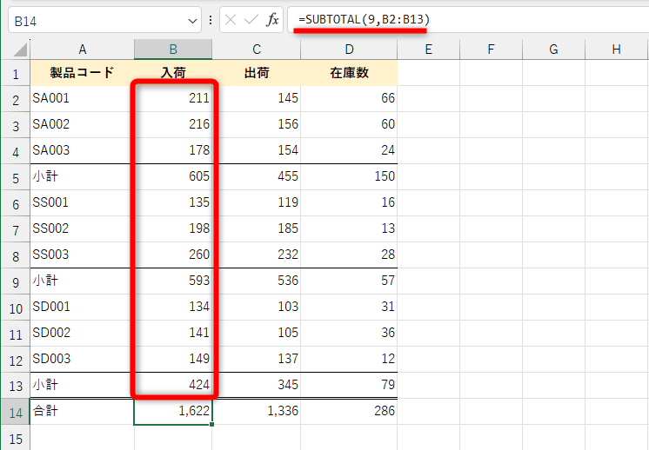Image resolution: width=649 pixels, height=450 pixels.
Task: Select the cell containing SA002
Action: (83, 124)
